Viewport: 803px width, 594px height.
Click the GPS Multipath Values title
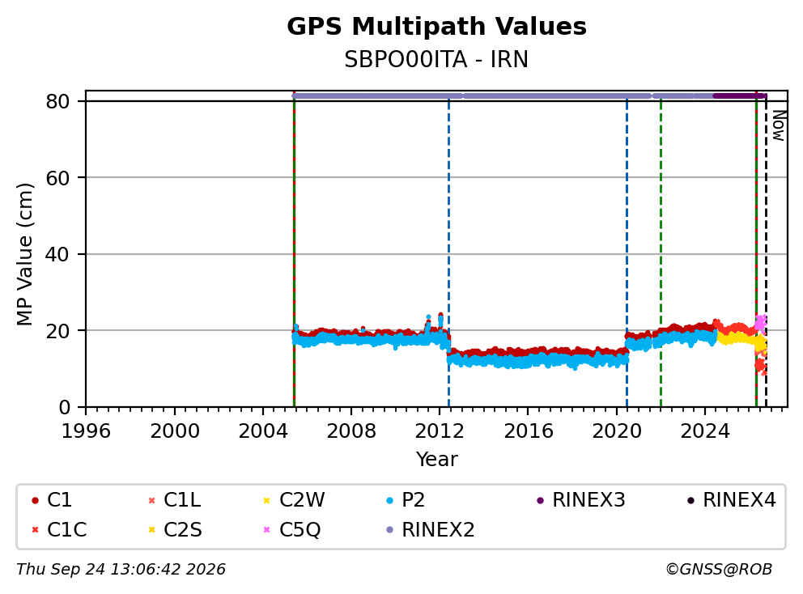[x=436, y=26]
